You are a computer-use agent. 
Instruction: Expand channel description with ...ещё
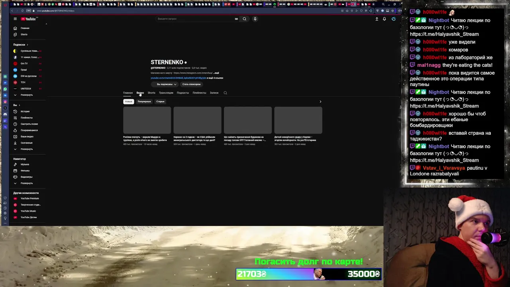(216, 73)
